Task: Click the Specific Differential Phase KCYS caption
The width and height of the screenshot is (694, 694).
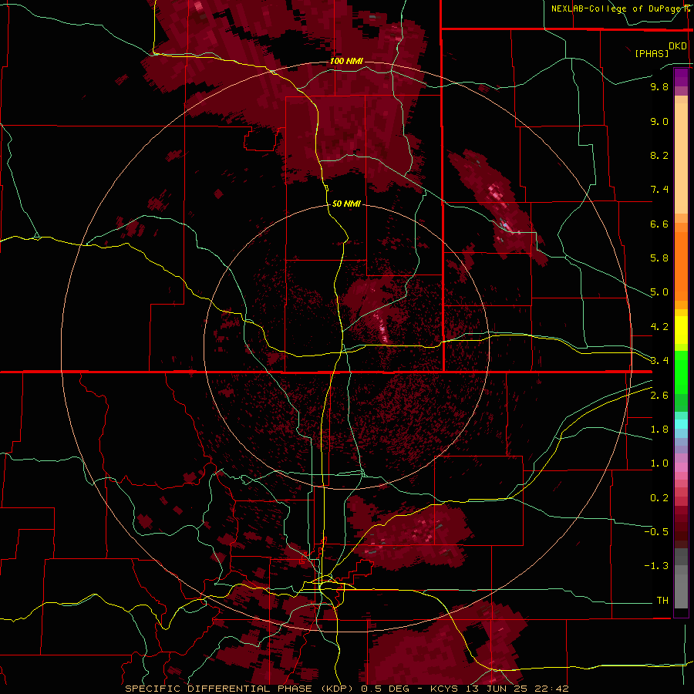Action: pos(346,689)
